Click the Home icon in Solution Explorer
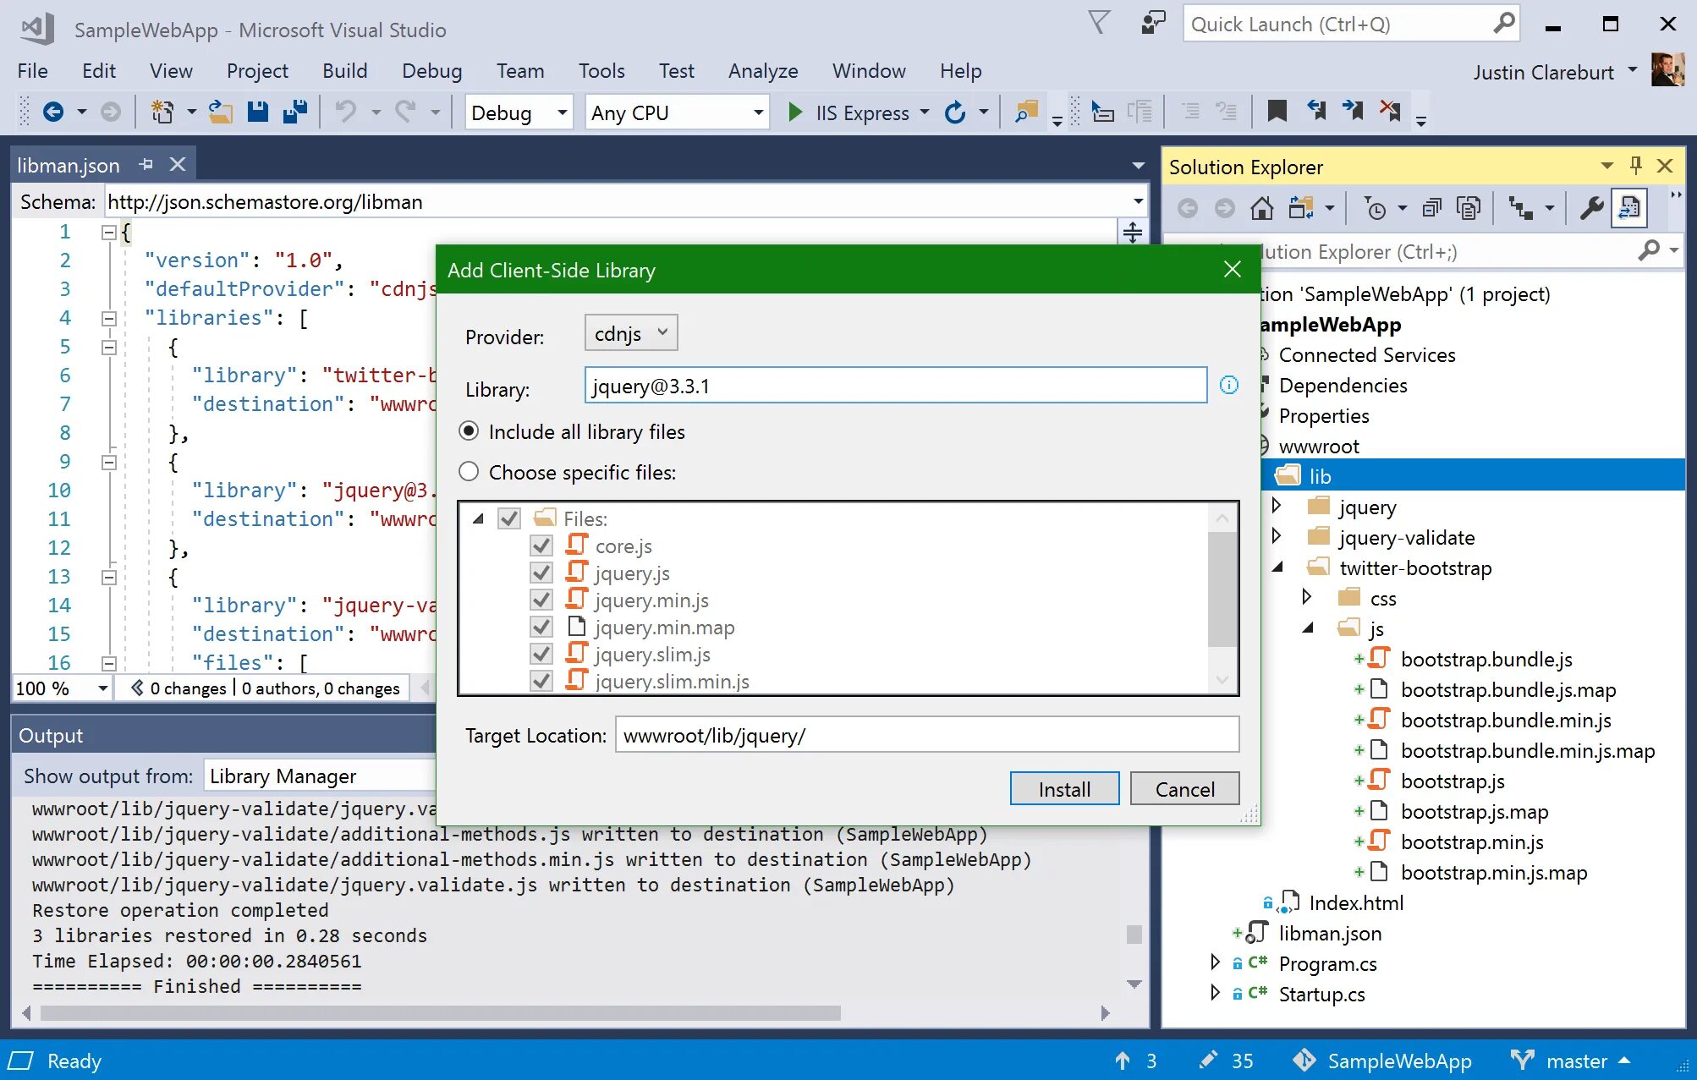 pyautogui.click(x=1261, y=208)
